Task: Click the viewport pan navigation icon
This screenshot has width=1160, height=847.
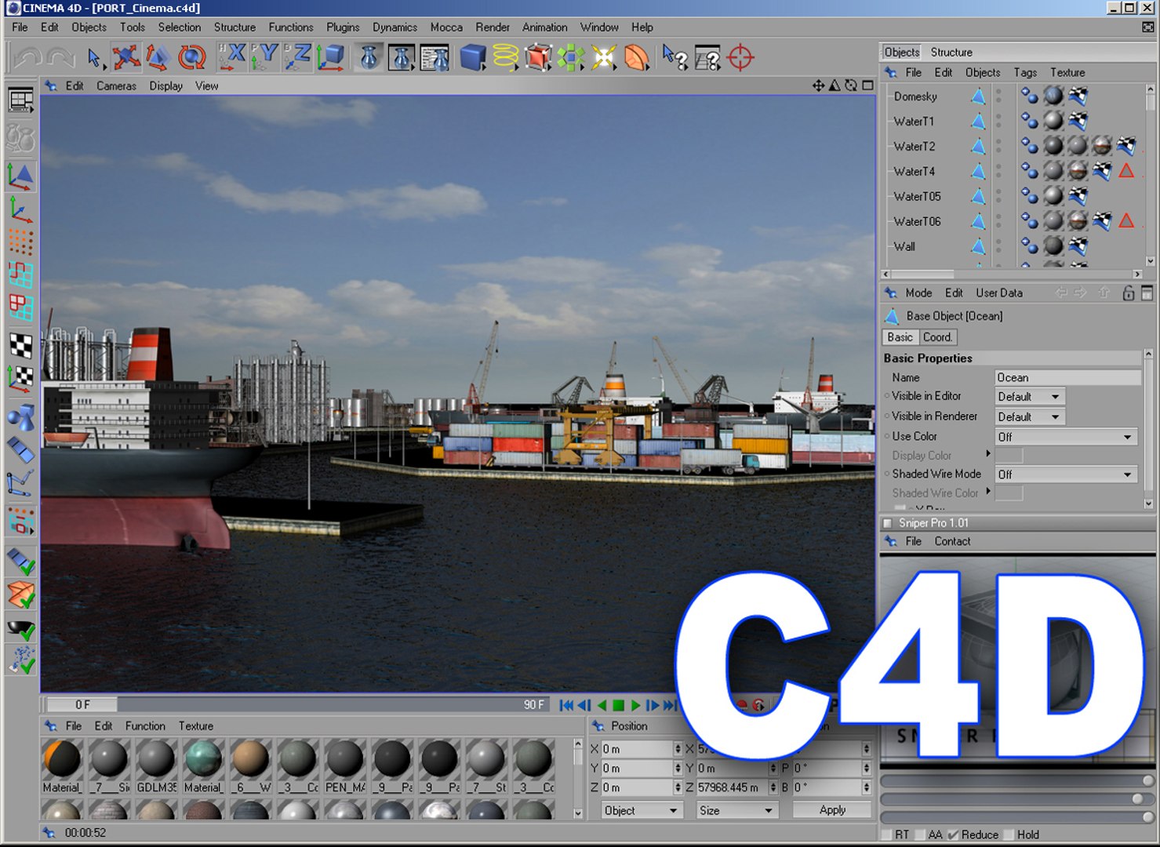Action: pos(818,85)
